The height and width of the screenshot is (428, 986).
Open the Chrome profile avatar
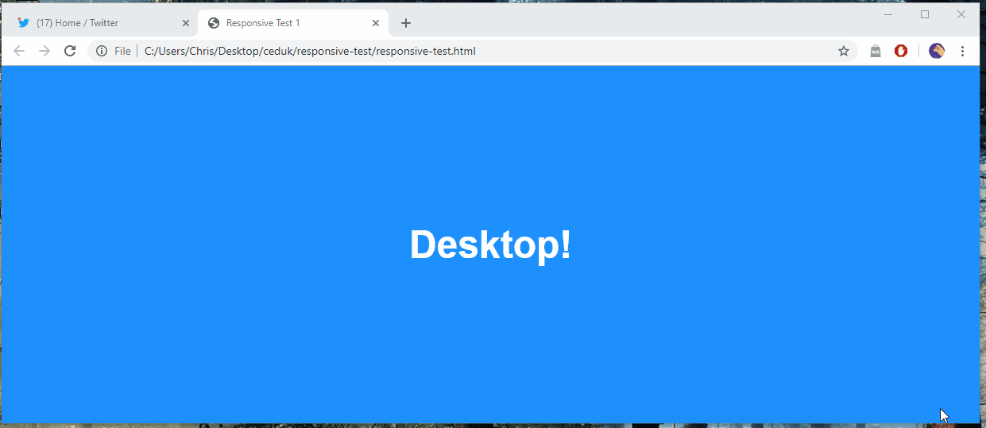[x=937, y=51]
